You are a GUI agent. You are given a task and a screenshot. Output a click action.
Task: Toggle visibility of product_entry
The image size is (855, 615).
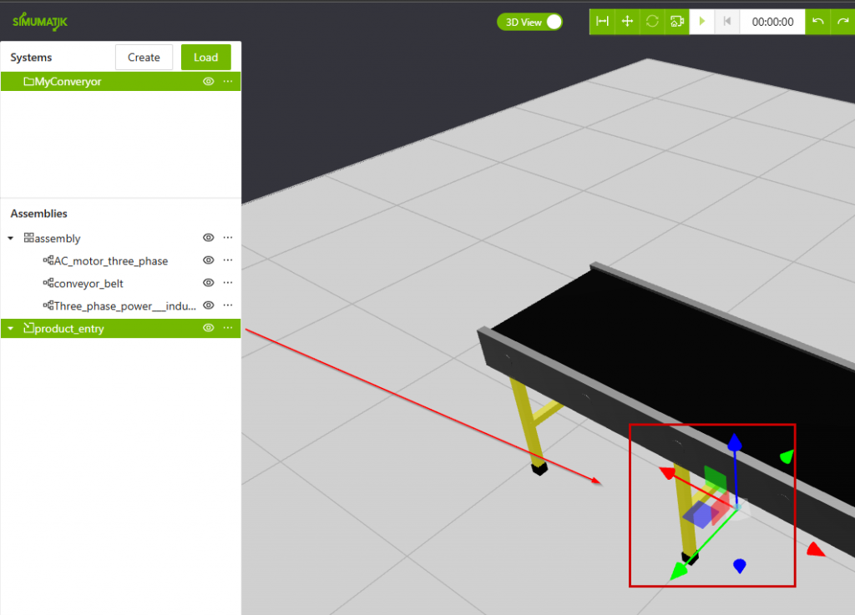(208, 328)
